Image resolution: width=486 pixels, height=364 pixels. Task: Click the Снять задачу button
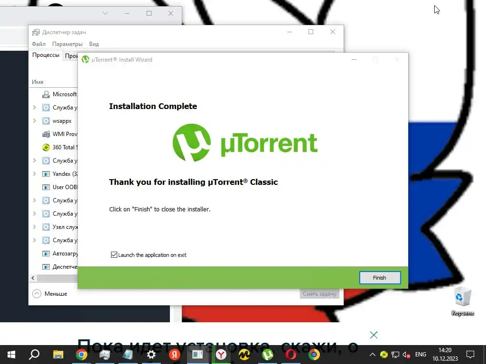pyautogui.click(x=319, y=294)
